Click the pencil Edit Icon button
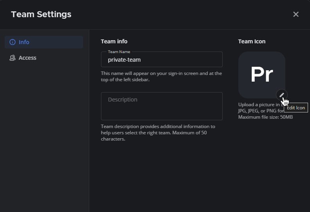This screenshot has width=310, height=212. pyautogui.click(x=281, y=94)
